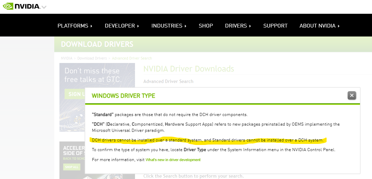The image size is (372, 179).
Task: Click the SHOP ALL button in ad banner
Action: (x=72, y=167)
